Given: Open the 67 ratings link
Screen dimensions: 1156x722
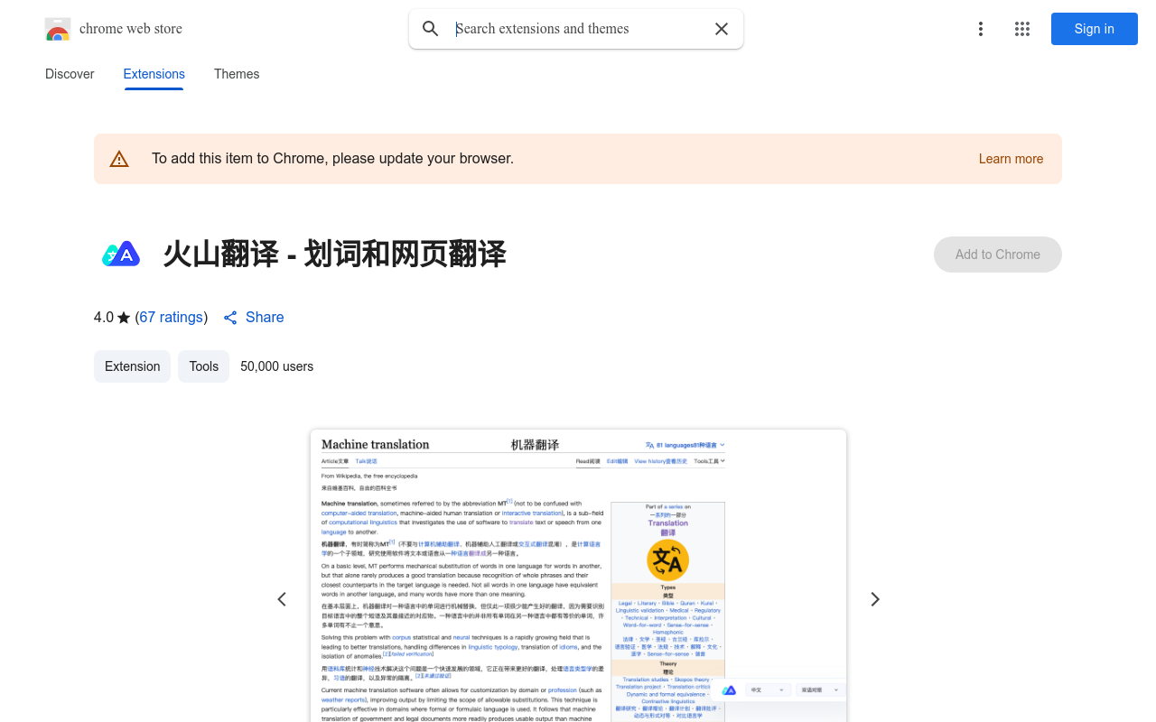Looking at the screenshot, I should (171, 317).
